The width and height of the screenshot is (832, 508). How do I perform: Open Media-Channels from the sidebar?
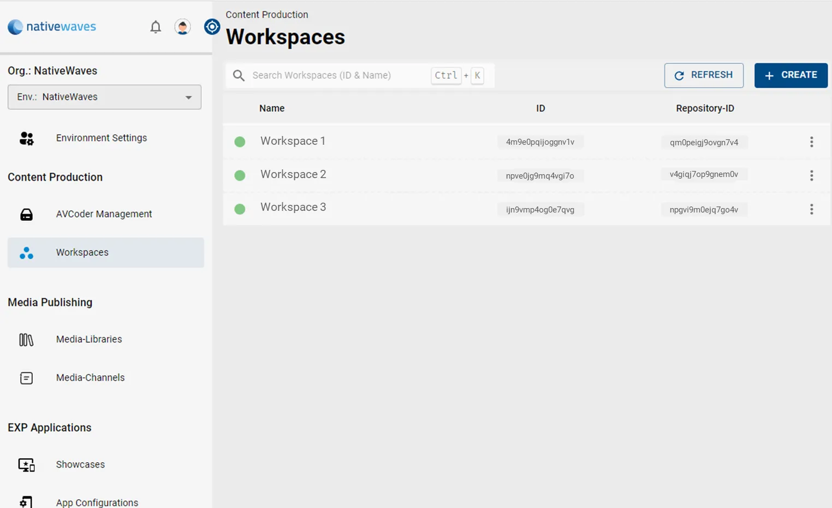click(x=90, y=378)
